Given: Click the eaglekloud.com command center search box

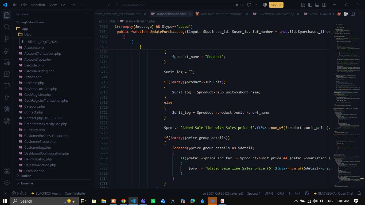Looking at the screenshot, I should (176, 5).
